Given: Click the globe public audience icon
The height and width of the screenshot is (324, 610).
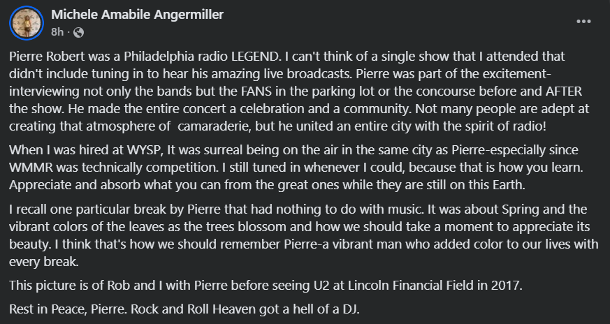Looking at the screenshot, I should pyautogui.click(x=78, y=33).
